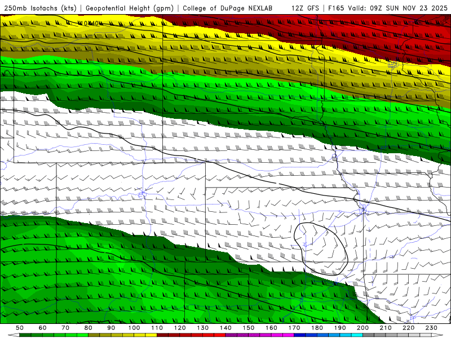
Task: Click the bright yellow swatch left of '110'
Action: click(x=151, y=335)
